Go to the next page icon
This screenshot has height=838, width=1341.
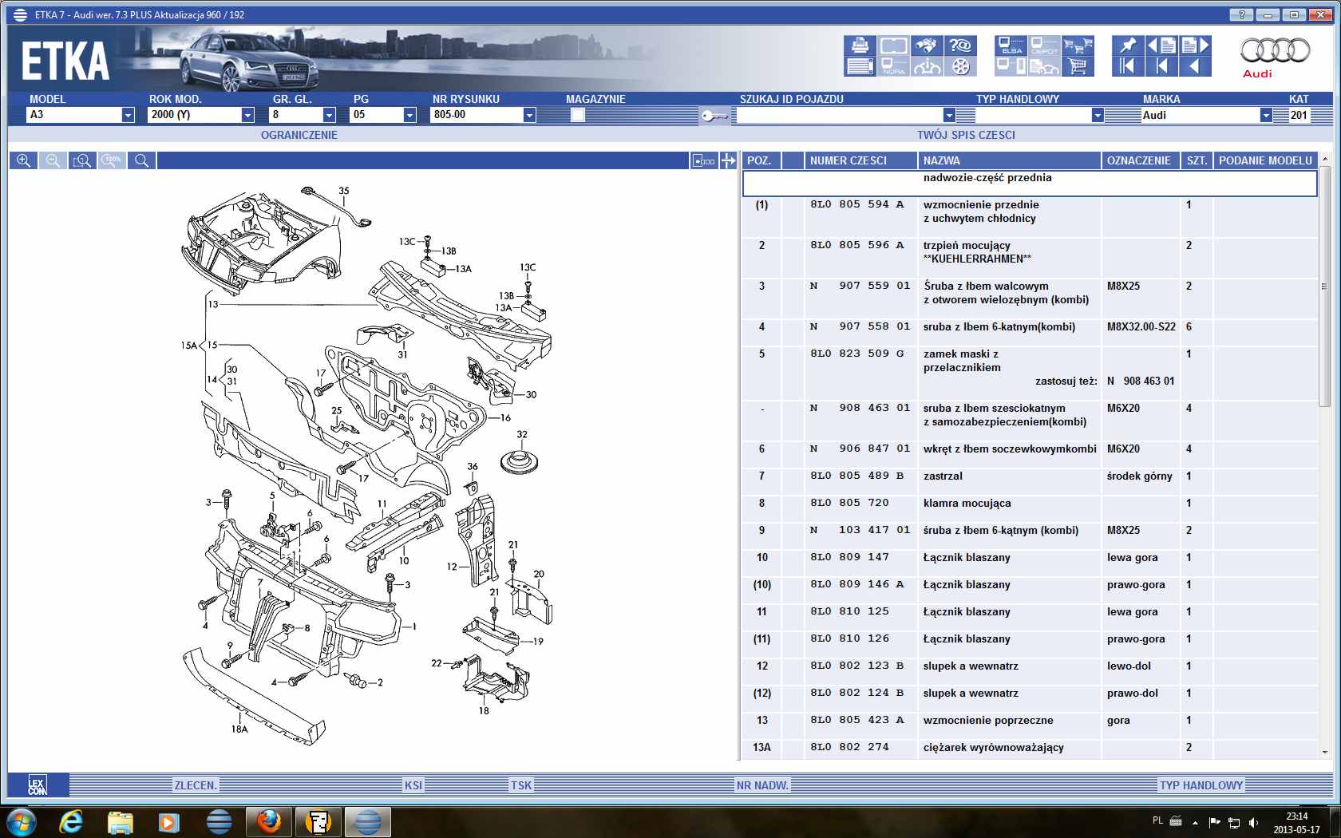(x=1195, y=45)
